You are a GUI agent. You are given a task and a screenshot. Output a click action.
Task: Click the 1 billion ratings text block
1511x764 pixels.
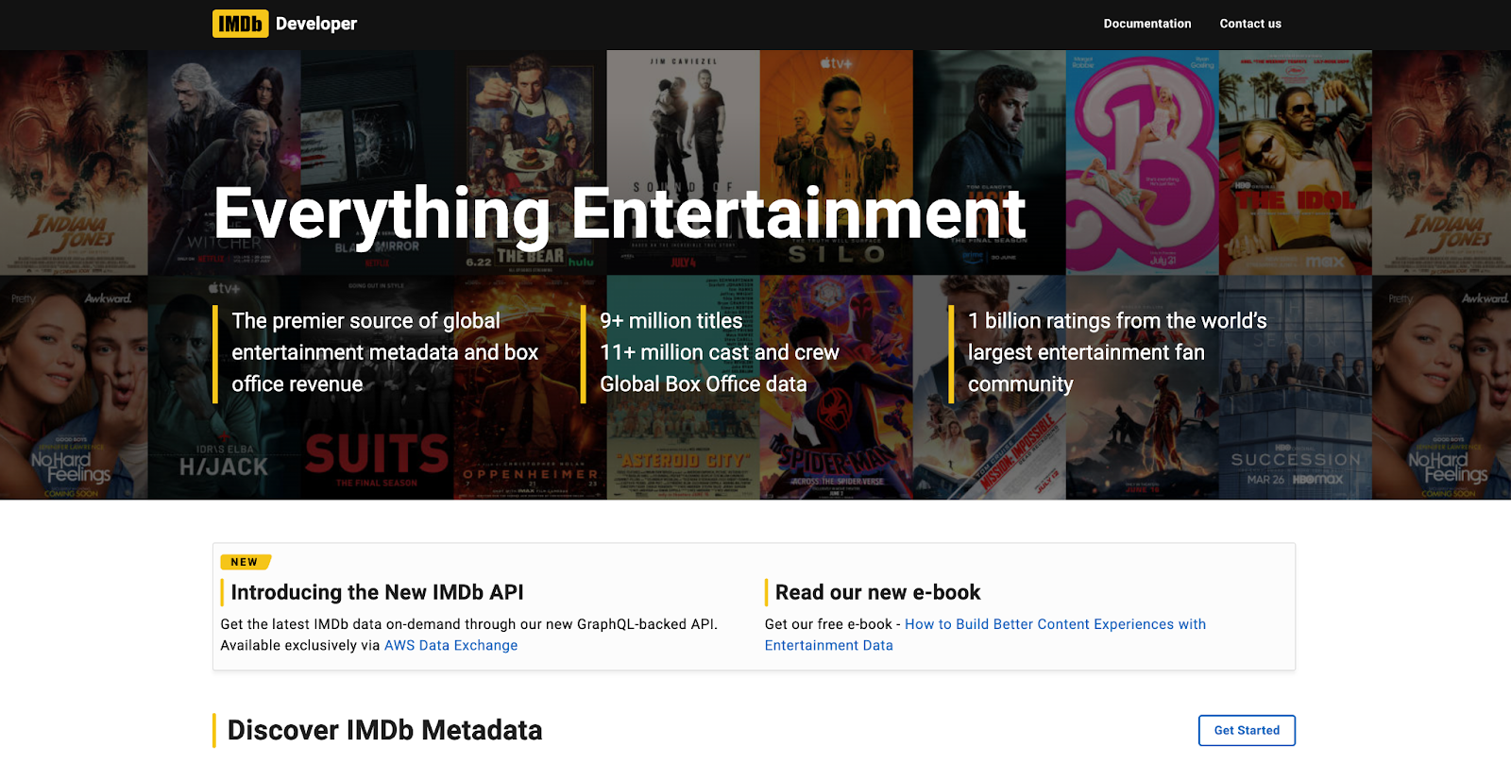pyautogui.click(x=1117, y=352)
